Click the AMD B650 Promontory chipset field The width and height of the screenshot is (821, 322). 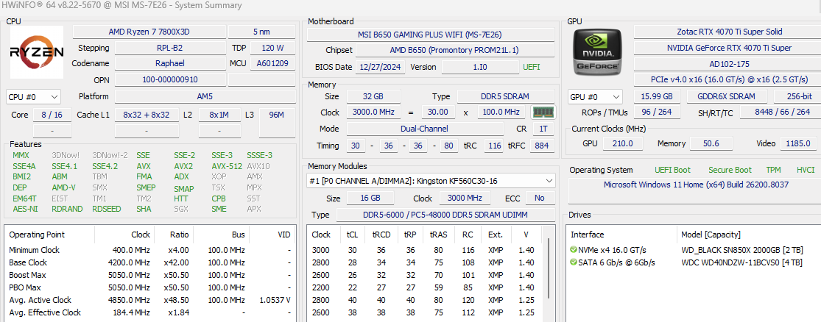454,51
